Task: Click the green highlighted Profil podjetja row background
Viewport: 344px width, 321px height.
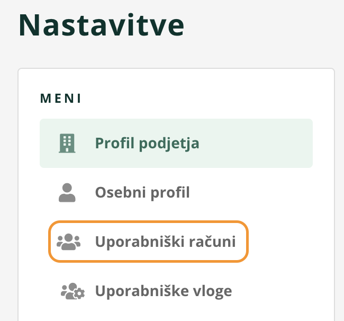Action: point(255,143)
